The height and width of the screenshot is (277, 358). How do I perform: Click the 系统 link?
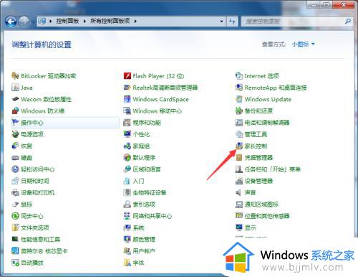pyautogui.click(x=138, y=227)
